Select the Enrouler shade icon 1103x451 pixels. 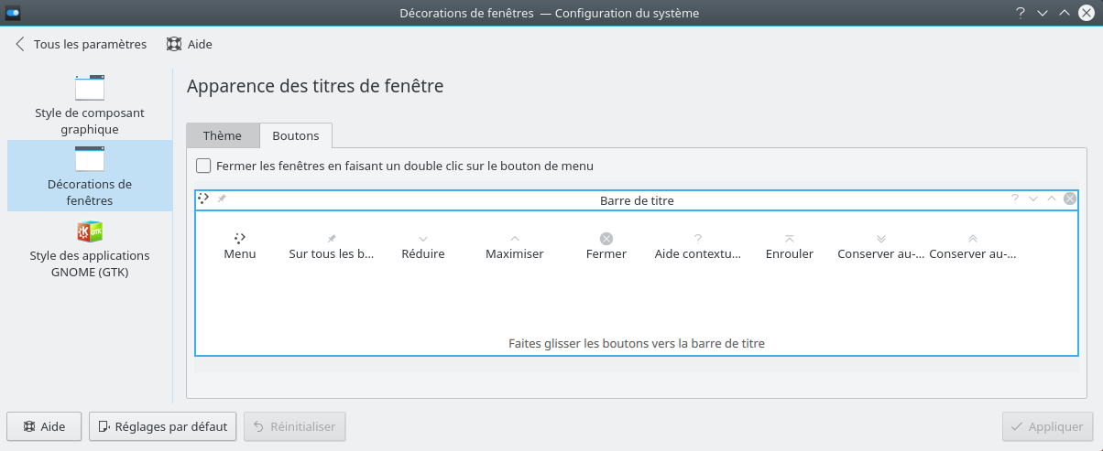790,238
